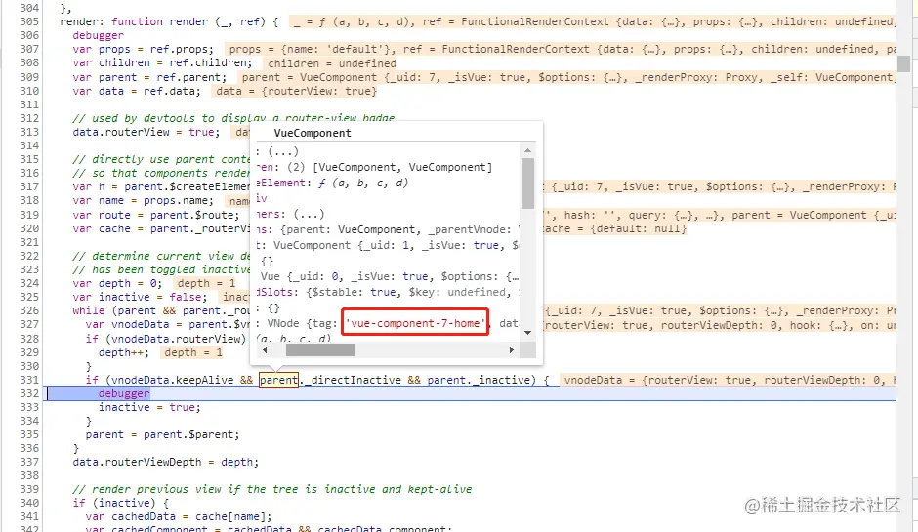
Task: Click 'inactive = true;' on line 333
Action: (x=149, y=407)
